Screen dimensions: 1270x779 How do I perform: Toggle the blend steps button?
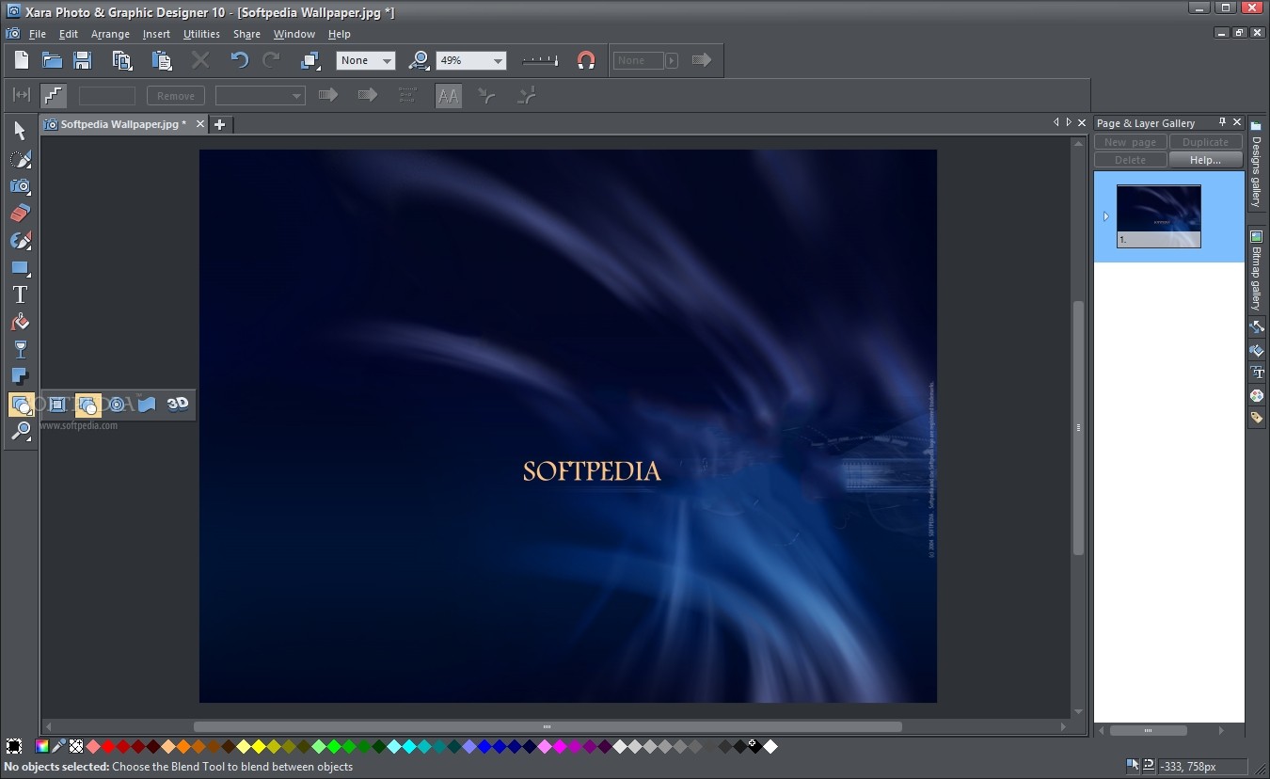(54, 96)
